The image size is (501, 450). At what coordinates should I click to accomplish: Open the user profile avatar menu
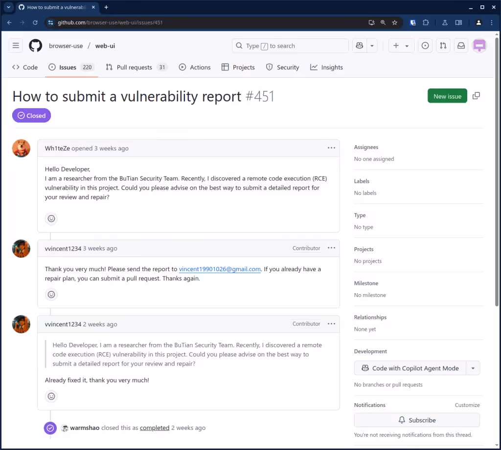click(479, 45)
